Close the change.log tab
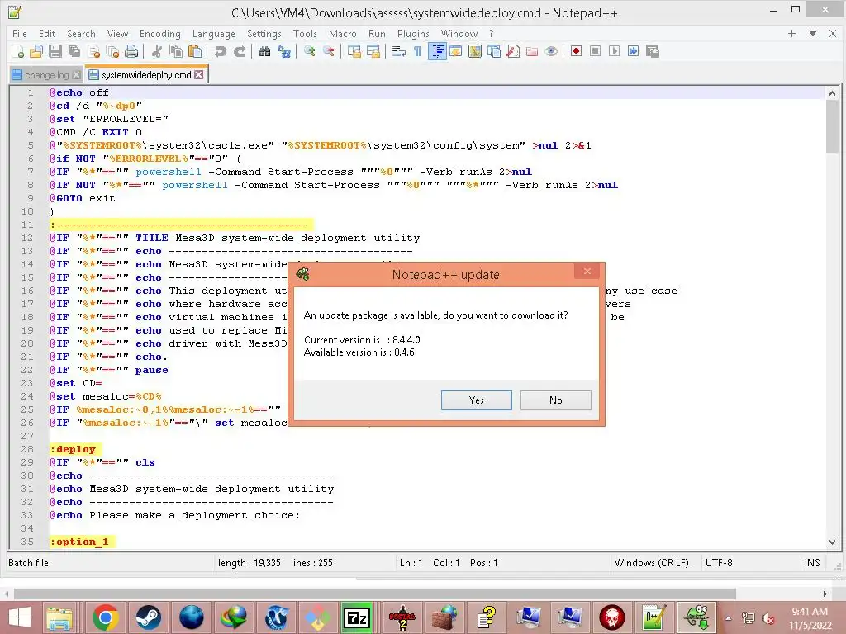The height and width of the screenshot is (634, 846). pos(77,75)
